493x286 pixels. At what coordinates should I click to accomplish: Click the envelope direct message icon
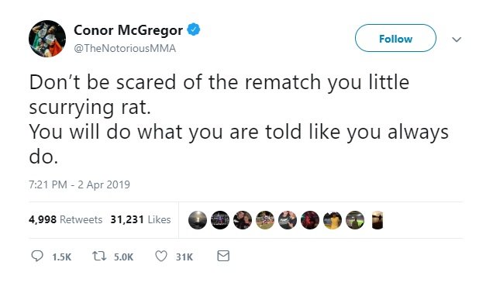point(223,256)
